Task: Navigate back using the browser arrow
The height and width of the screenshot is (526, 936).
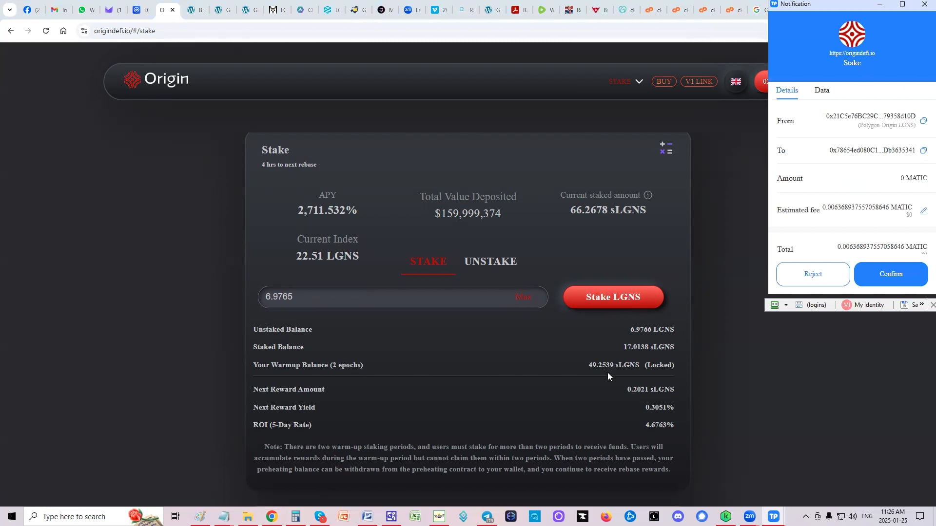Action: 11,30
